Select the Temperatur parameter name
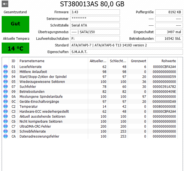The height and width of the screenshot is (171, 184). pos(29,106)
